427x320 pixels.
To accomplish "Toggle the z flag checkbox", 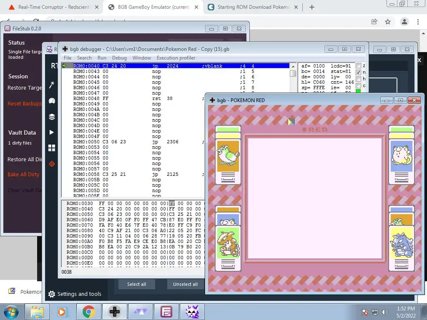I will (358, 65).
